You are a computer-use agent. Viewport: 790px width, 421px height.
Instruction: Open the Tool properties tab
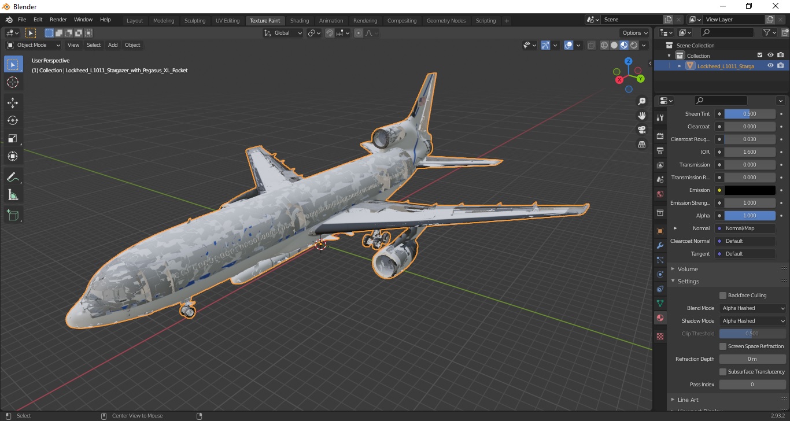(660, 118)
